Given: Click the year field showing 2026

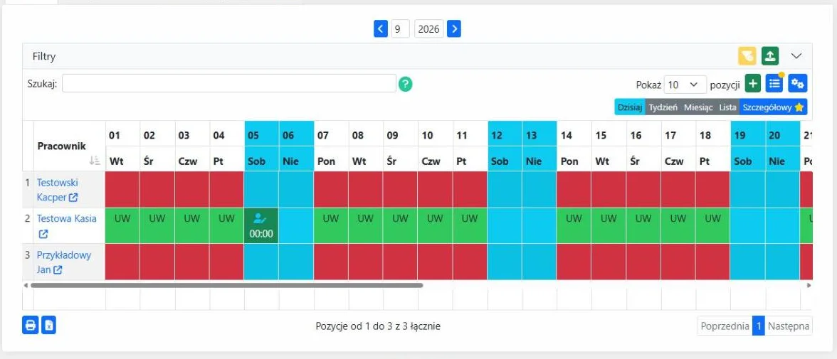Looking at the screenshot, I should coord(428,29).
